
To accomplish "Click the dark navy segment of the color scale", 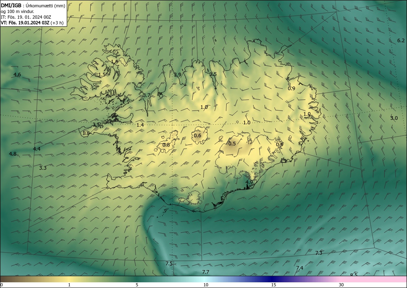I will click(273, 279).
